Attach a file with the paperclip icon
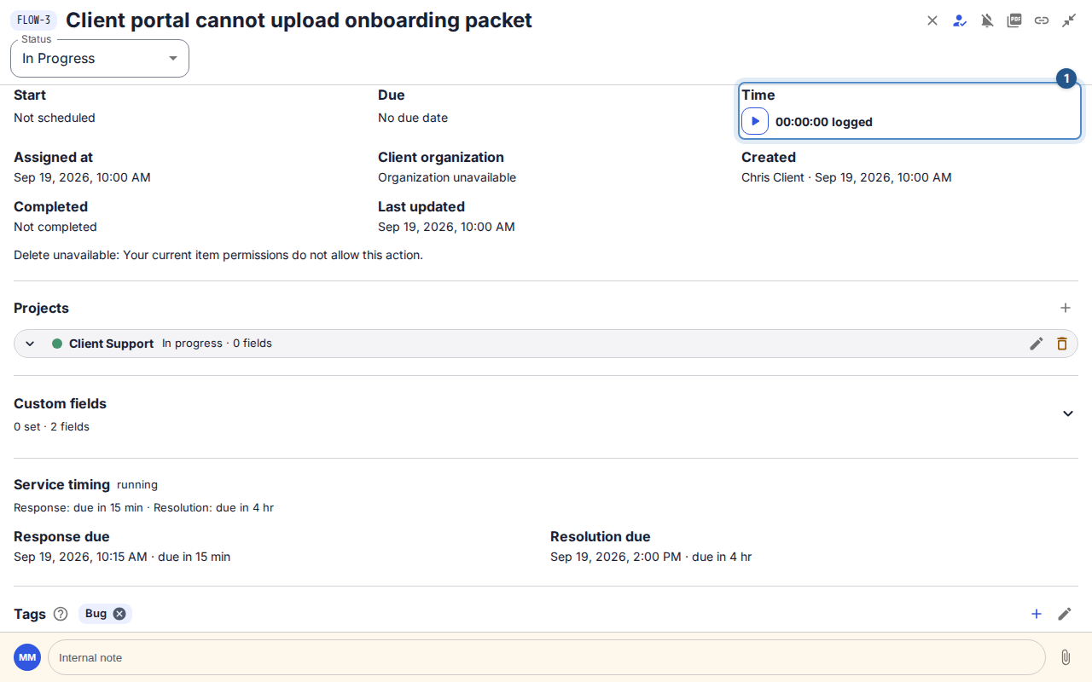Screen dimensions: 1092x682 click(1066, 657)
